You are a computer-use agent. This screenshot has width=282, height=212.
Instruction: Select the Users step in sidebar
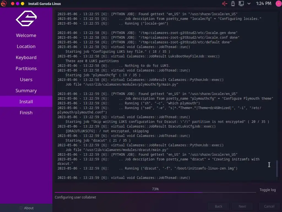tap(26, 79)
